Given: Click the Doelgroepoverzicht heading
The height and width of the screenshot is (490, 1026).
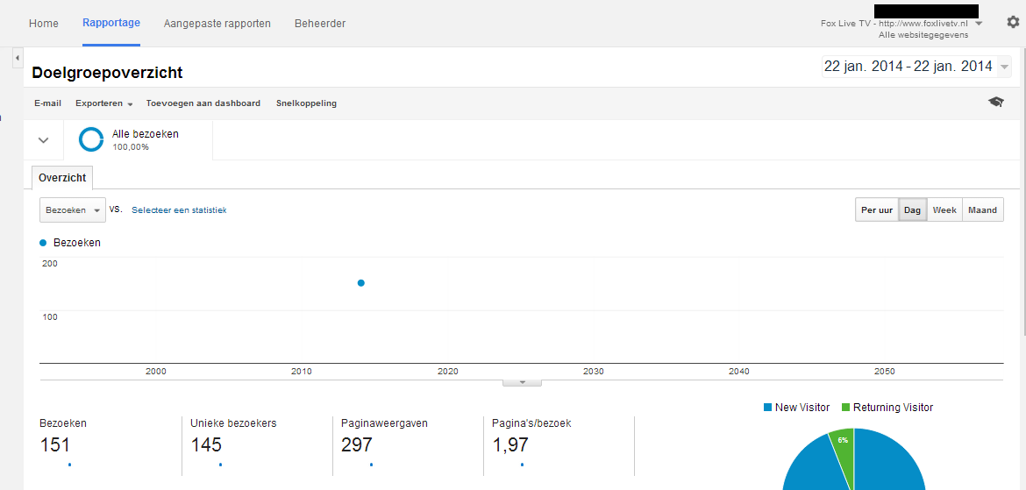Looking at the screenshot, I should click(107, 73).
